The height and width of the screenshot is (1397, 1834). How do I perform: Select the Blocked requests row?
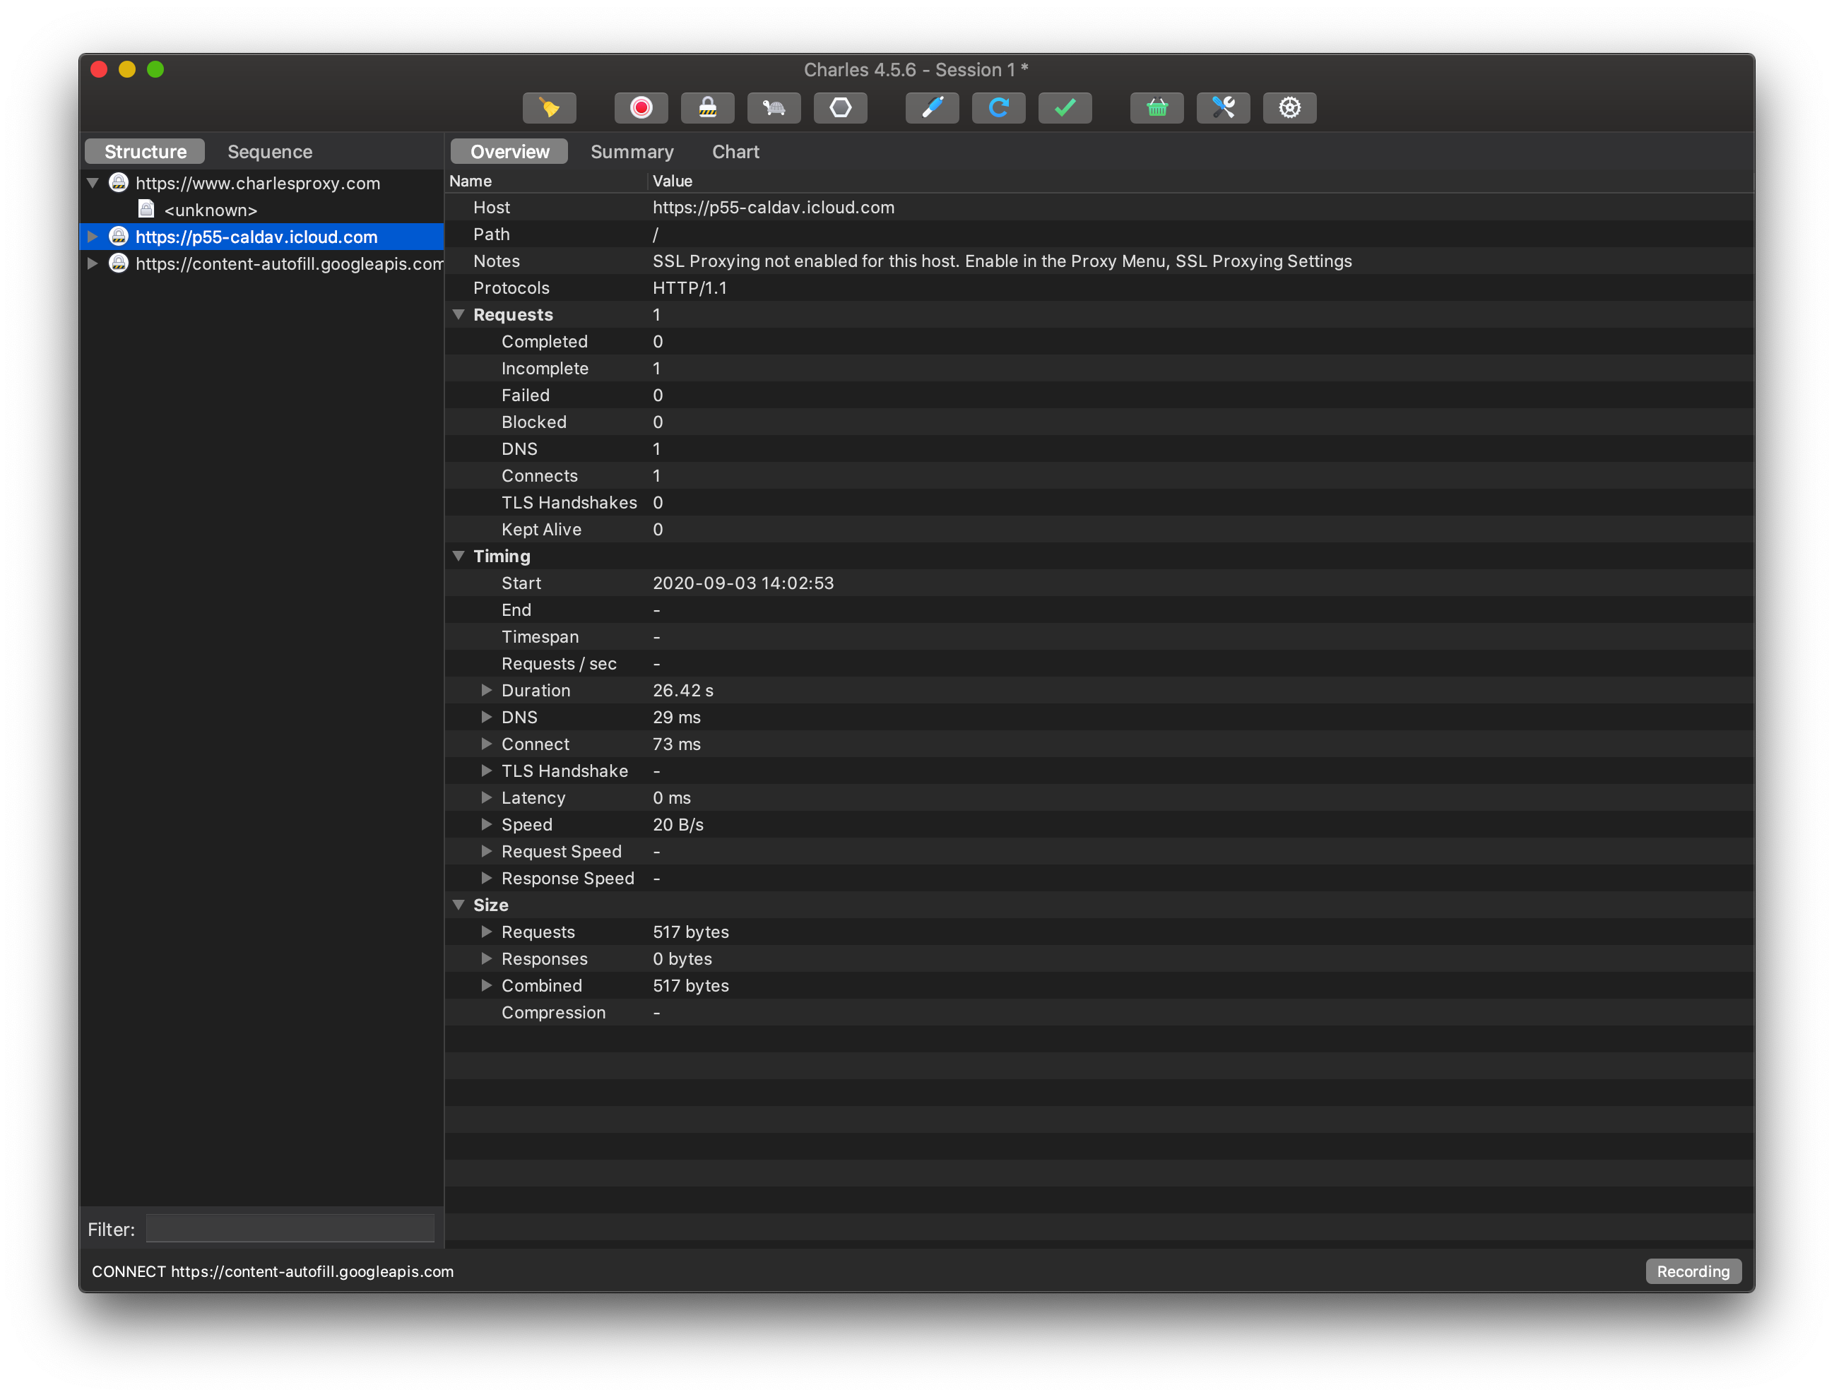pos(1099,422)
